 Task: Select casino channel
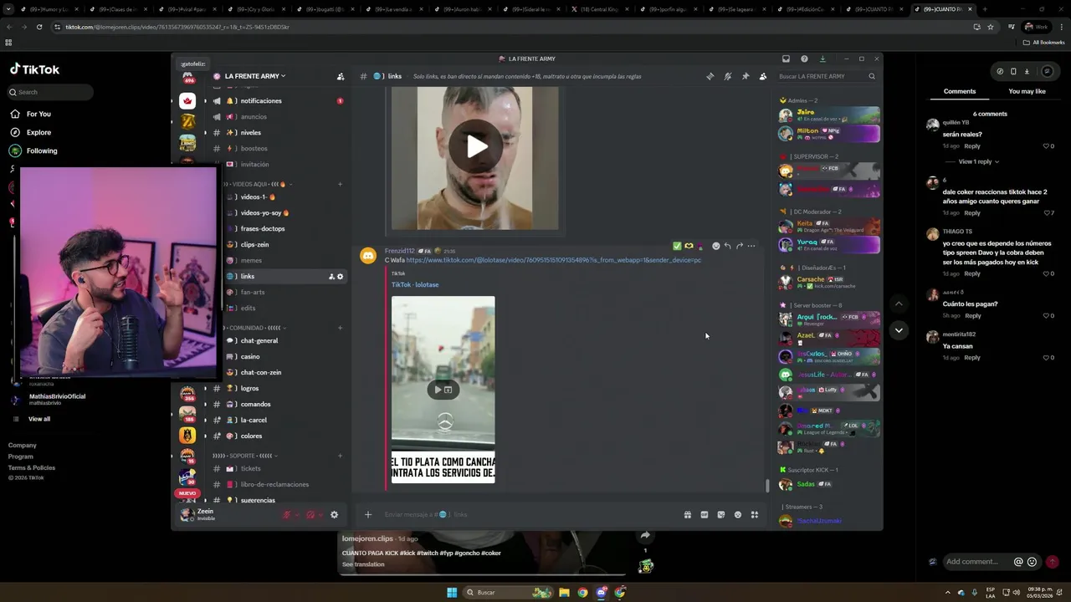tap(250, 356)
